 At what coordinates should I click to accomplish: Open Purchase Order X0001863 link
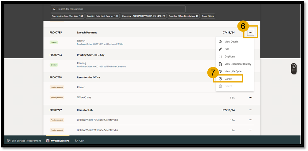(x=100, y=44)
